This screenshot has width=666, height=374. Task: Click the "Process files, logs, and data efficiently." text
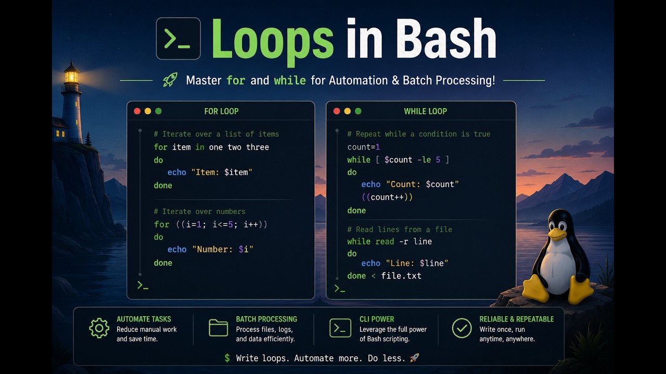tap(265, 334)
